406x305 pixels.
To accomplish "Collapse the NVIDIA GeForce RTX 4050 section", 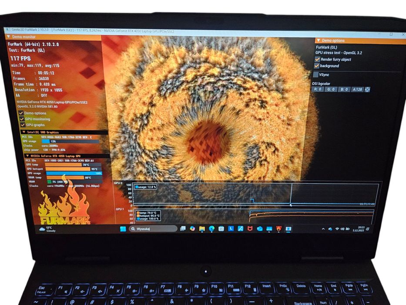I will [x=27, y=156].
